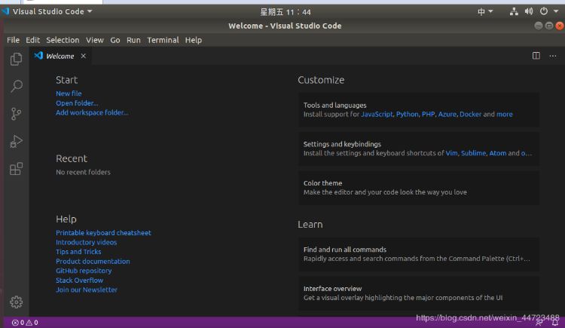This screenshot has height=328, width=565.
Task: Install JavaScript language support link
Action: point(377,115)
